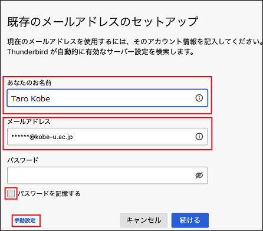Open the 手動設定 manual configuration link
The width and height of the screenshot is (263, 231).
25,220
